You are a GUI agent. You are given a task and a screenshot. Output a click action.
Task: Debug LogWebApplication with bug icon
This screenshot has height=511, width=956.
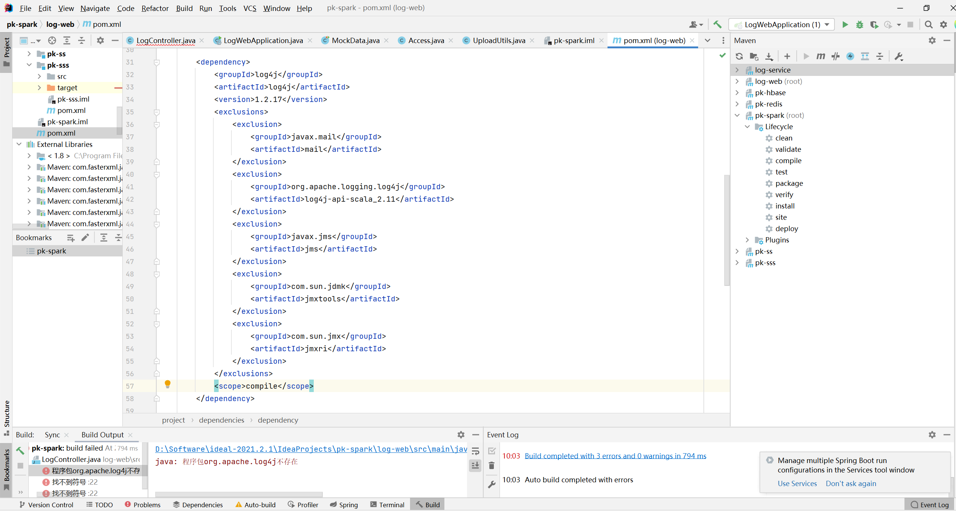[x=860, y=25]
